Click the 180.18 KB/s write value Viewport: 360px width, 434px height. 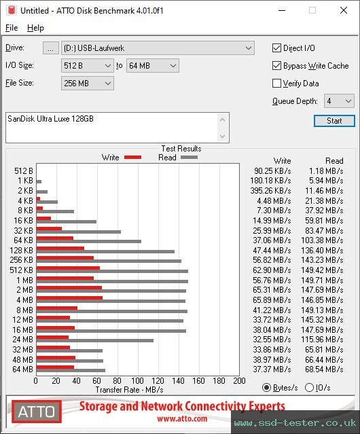tap(270, 181)
